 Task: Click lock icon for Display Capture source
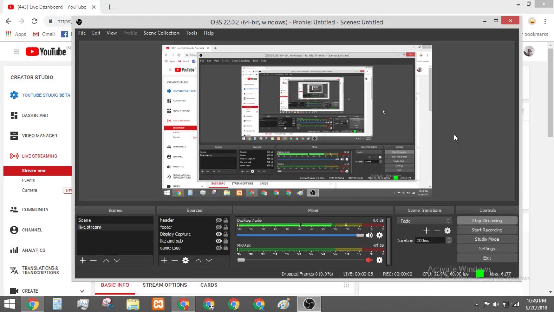tap(225, 234)
